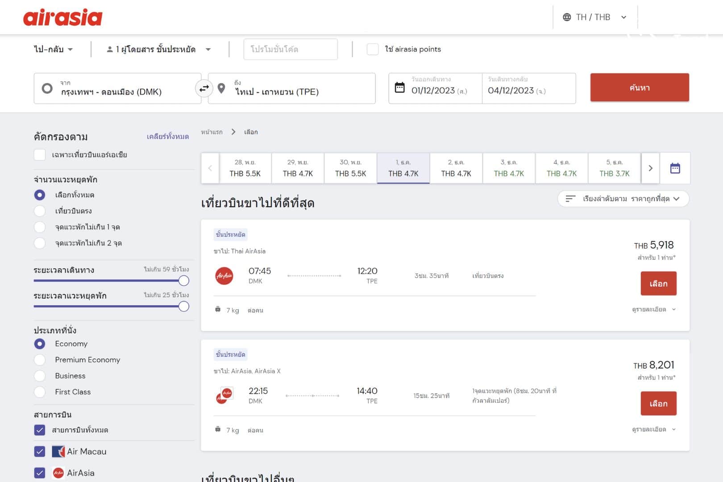Screen dimensions: 723x482
Task: Click the Thai AirAsia logo on 07:45 flight
Action: (x=224, y=276)
